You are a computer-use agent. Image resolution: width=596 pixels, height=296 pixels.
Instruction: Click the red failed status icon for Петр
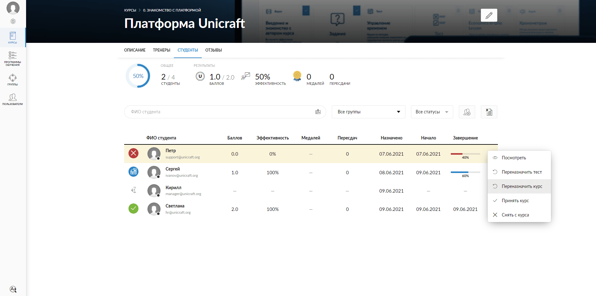[x=133, y=153]
